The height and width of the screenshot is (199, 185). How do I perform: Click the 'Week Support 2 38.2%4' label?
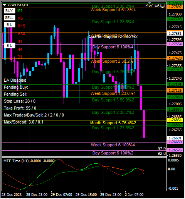pyautogui.click(x=113, y=61)
